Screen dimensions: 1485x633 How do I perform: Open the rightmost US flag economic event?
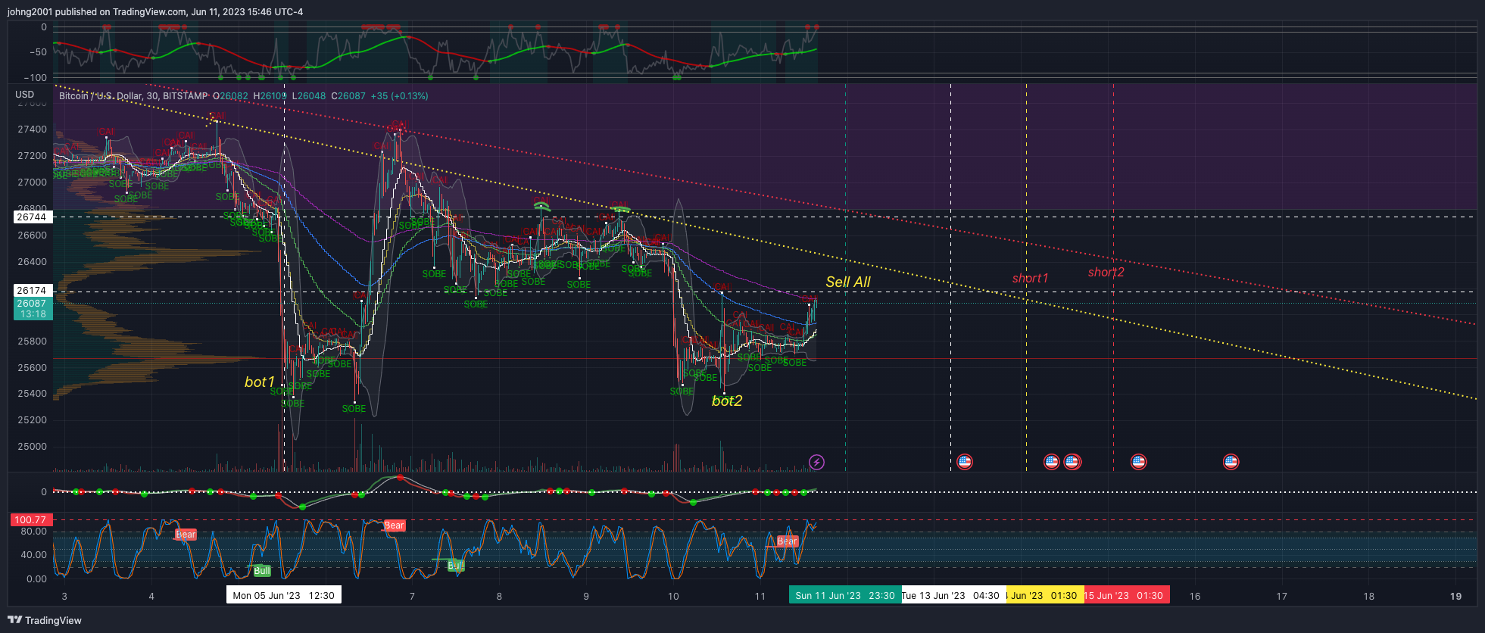click(x=1231, y=462)
